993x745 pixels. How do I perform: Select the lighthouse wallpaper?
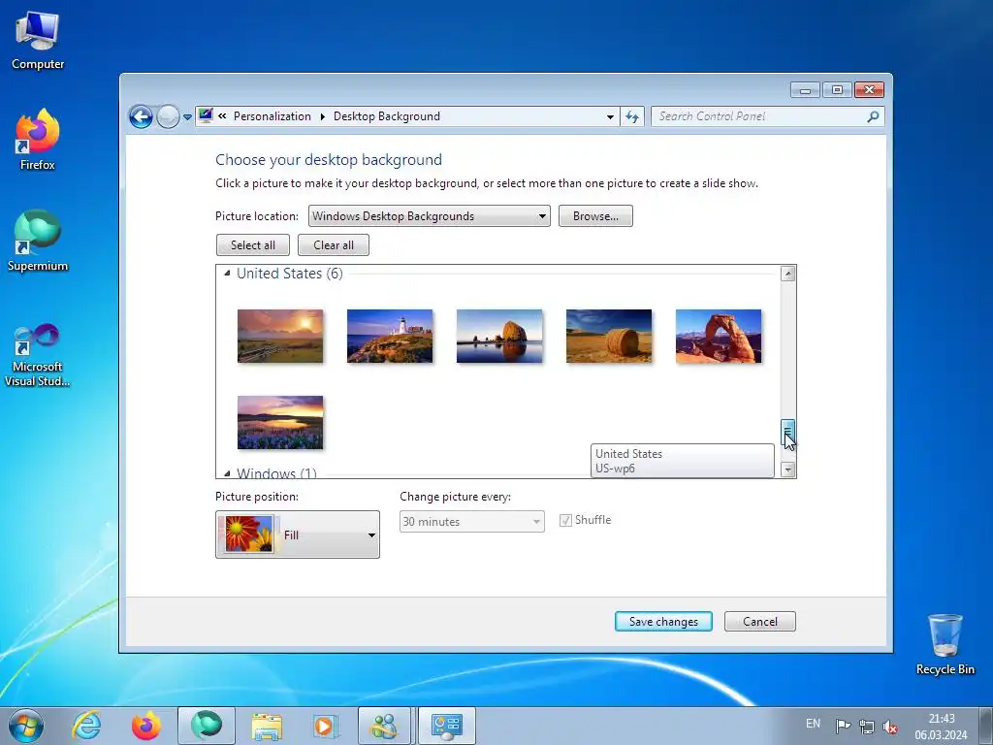coord(390,337)
